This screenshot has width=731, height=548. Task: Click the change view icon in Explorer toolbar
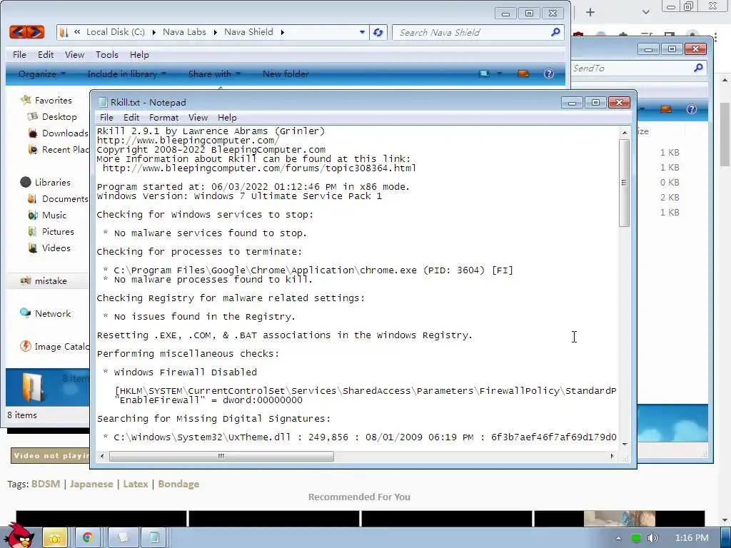pyautogui.click(x=484, y=73)
